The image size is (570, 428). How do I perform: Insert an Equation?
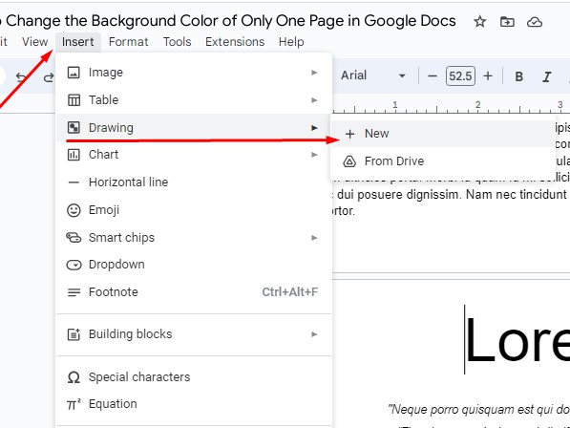point(194,404)
